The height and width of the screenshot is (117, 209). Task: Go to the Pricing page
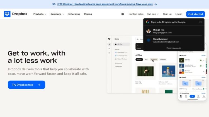88,14
